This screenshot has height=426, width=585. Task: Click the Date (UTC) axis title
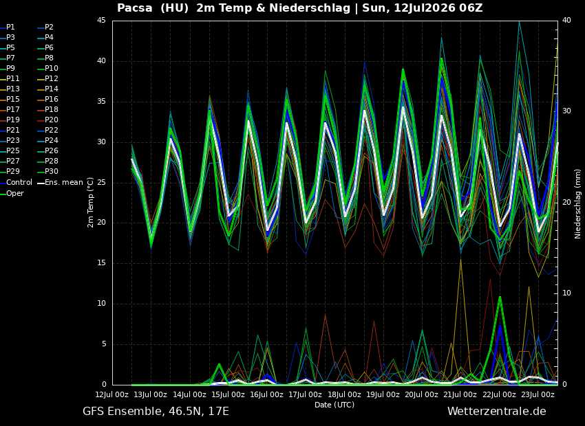pos(334,405)
